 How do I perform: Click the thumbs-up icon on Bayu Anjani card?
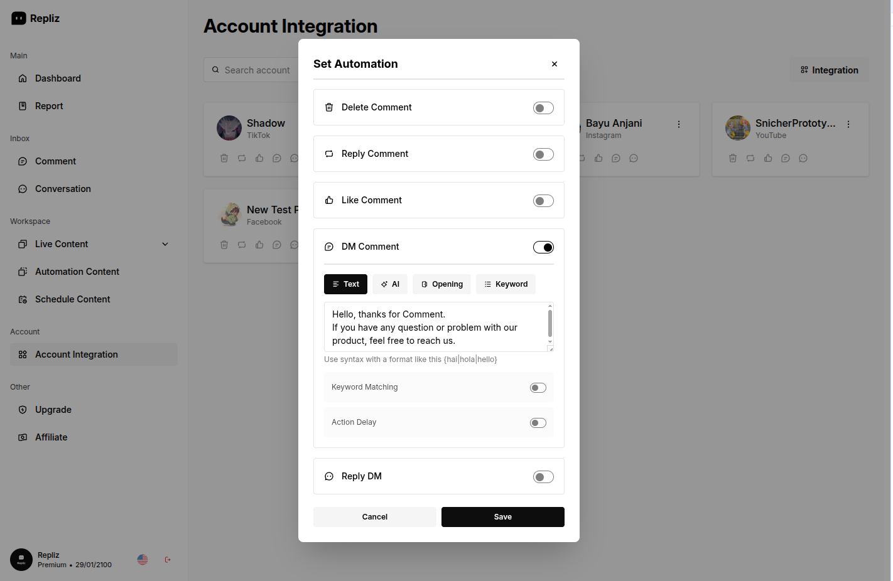(598, 158)
